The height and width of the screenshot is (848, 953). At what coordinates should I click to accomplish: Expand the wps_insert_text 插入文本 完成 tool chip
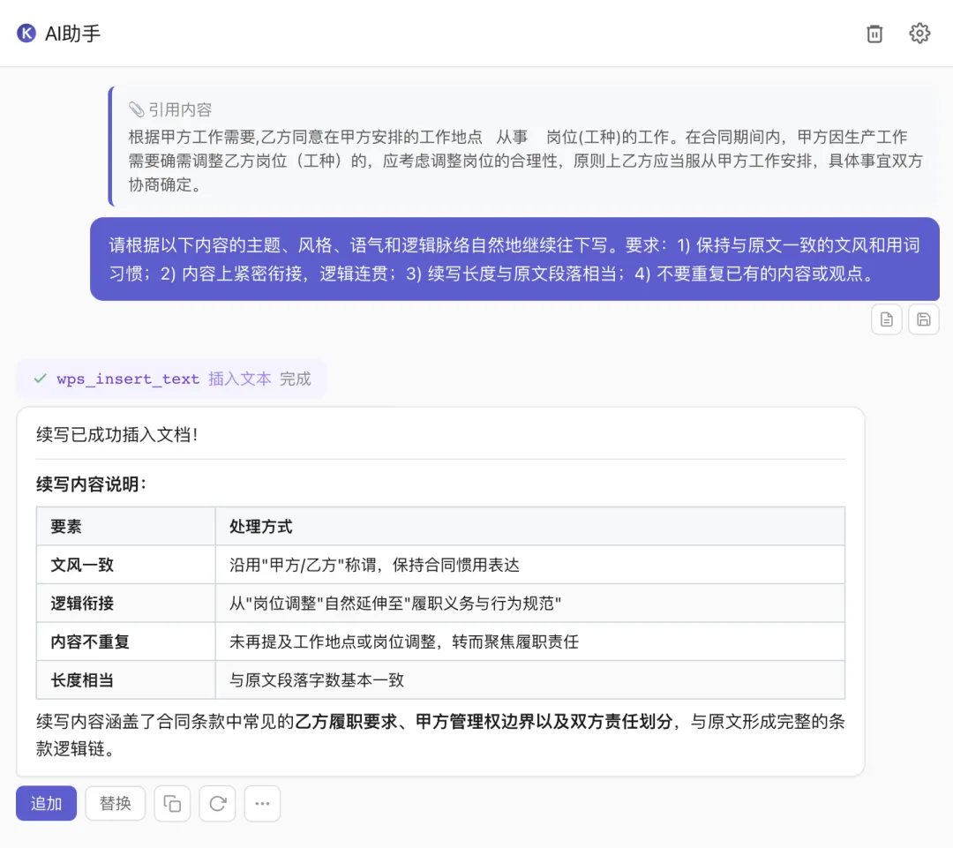(171, 379)
